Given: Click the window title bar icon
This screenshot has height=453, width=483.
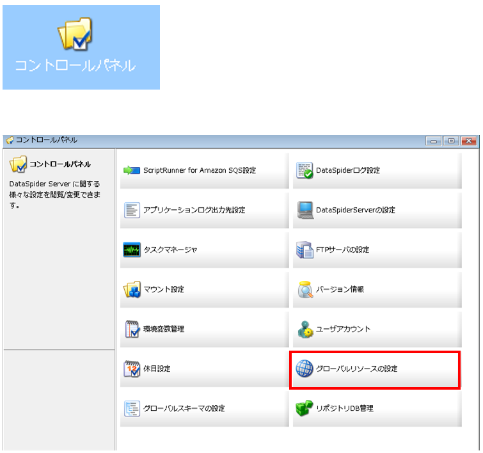Looking at the screenshot, I should pos(10,140).
